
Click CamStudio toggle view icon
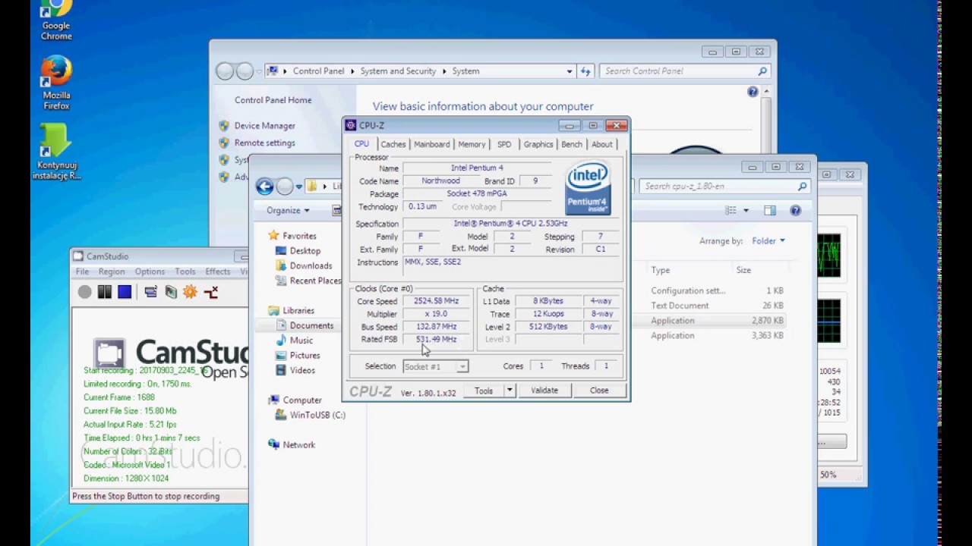click(x=150, y=292)
